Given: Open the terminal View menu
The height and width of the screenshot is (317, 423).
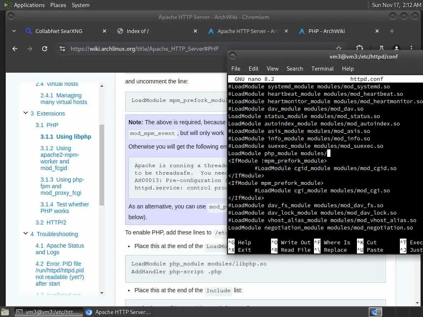Looking at the screenshot, I should click(273, 69).
